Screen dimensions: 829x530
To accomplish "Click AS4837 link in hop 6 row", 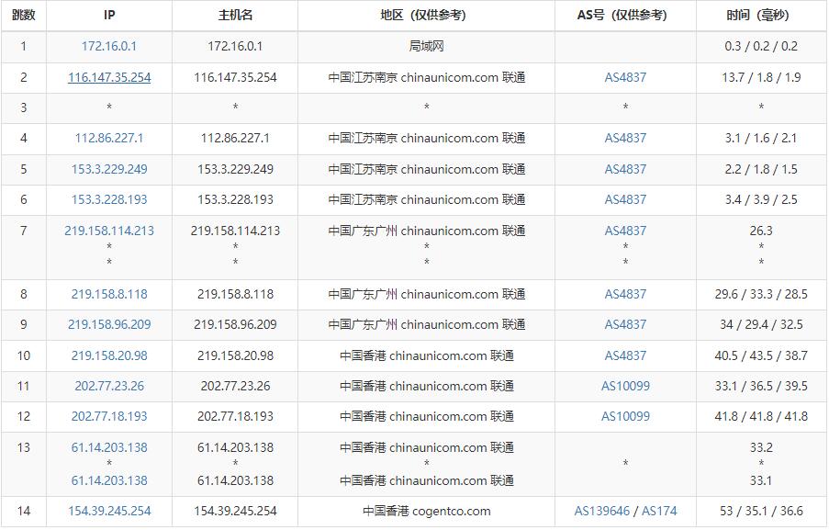I will (625, 199).
